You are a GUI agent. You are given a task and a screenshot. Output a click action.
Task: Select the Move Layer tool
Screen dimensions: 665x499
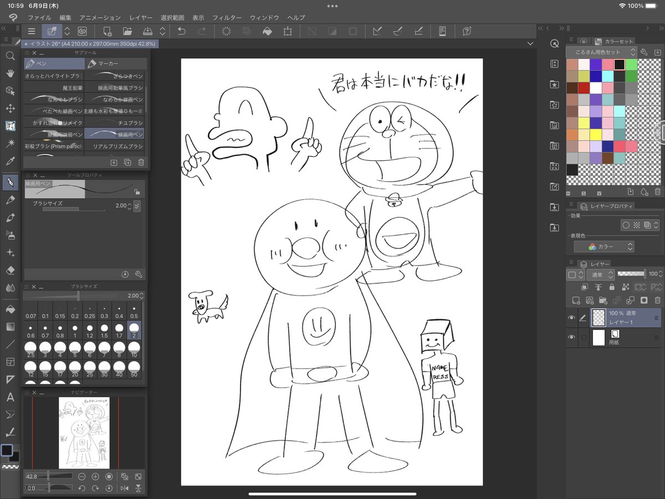[x=10, y=109]
